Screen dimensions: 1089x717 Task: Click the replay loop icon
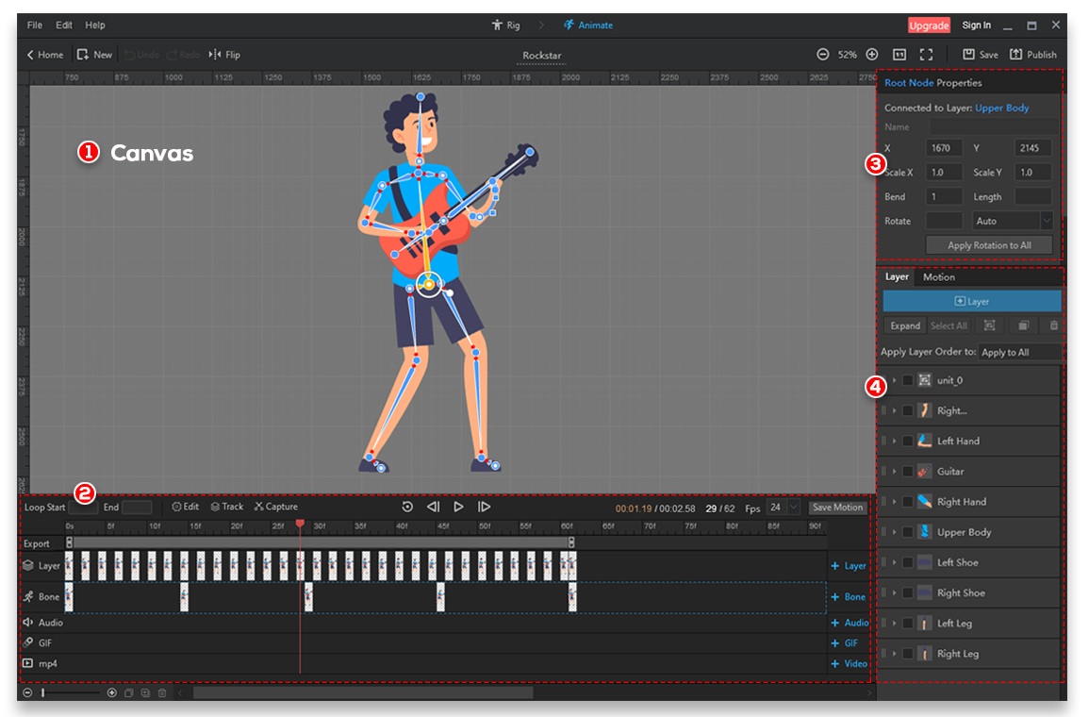coord(407,508)
